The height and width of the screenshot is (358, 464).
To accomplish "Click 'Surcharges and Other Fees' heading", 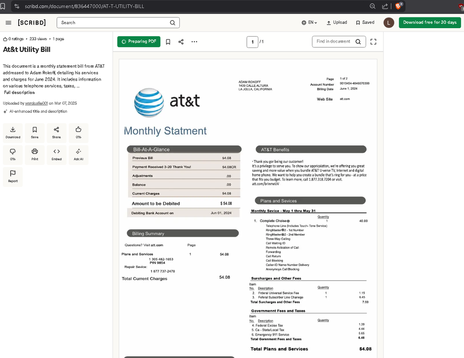I will [x=276, y=278].
